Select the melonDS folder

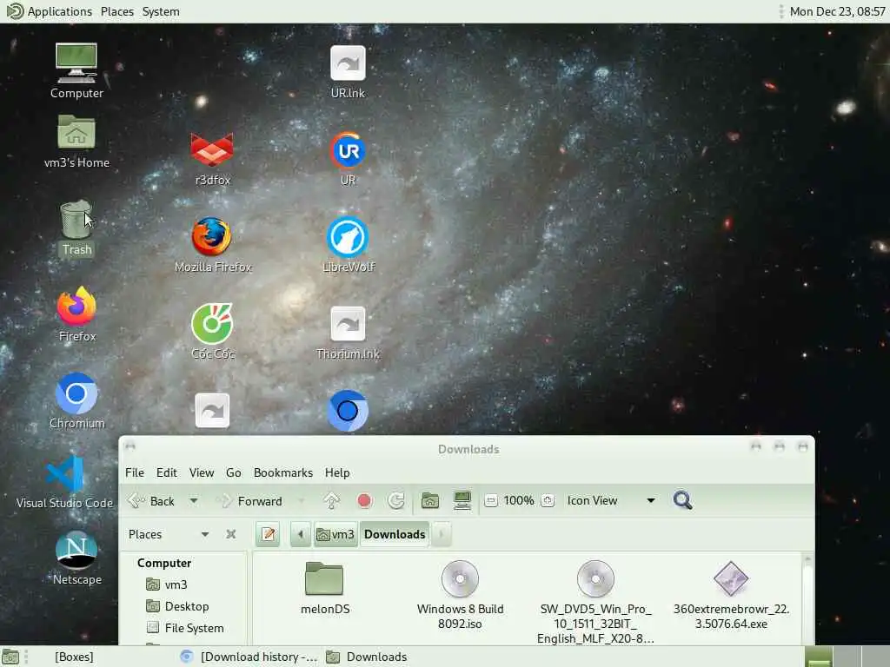(x=325, y=588)
